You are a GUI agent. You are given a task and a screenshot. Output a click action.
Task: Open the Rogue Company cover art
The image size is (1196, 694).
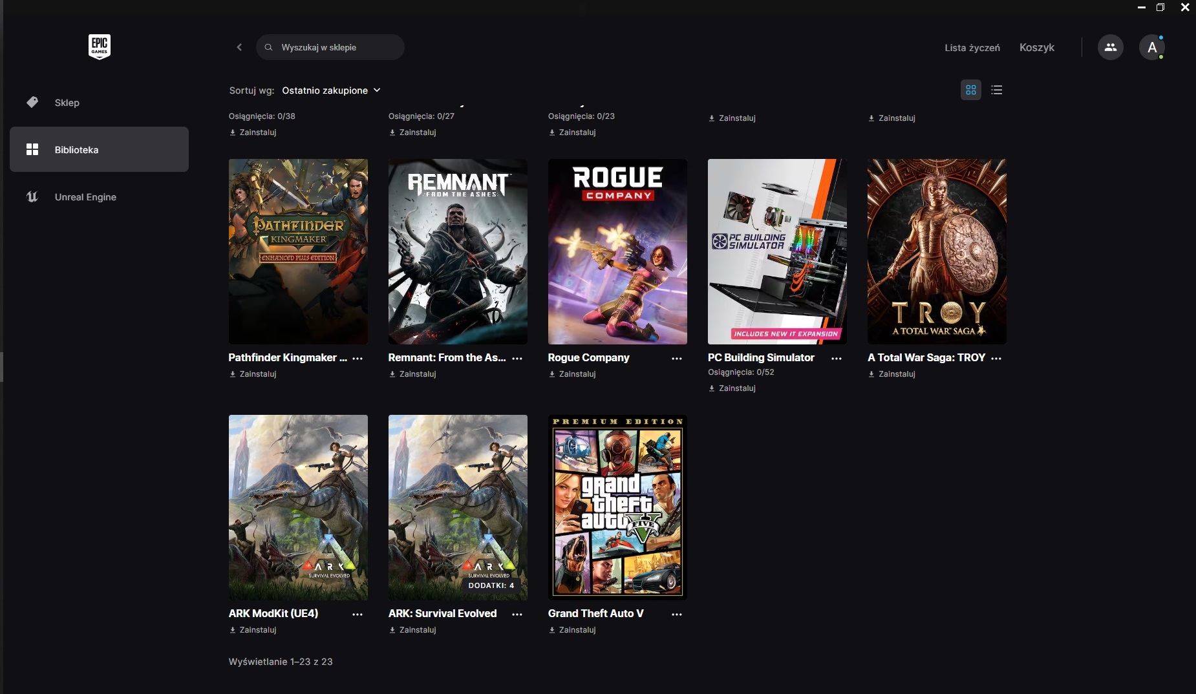click(617, 251)
